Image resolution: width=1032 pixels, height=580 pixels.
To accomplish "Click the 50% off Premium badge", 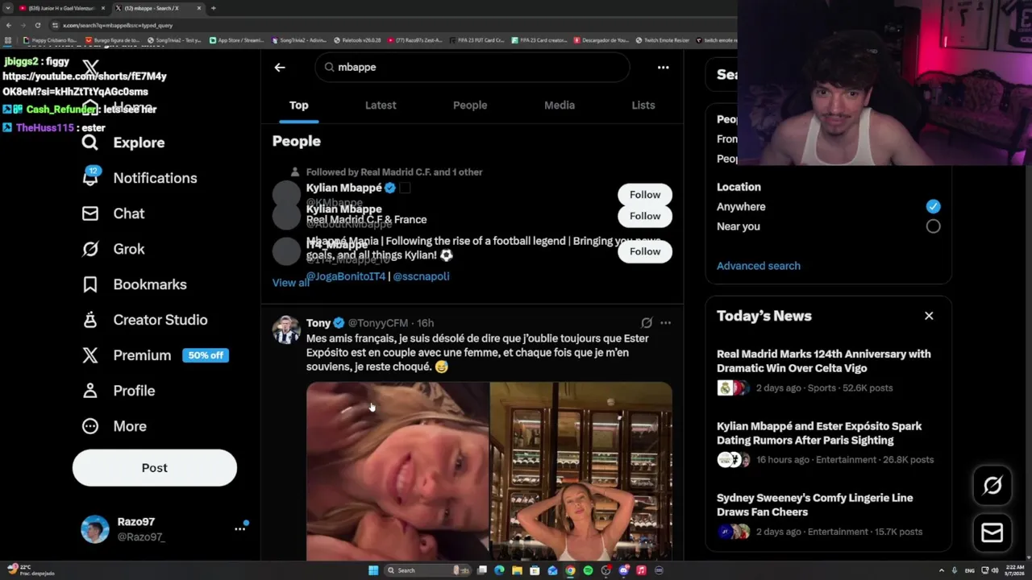I will (x=206, y=355).
